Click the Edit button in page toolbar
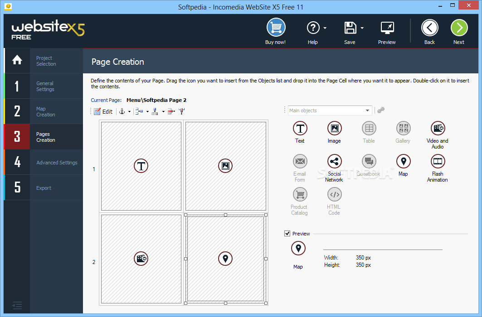Image resolution: width=482 pixels, height=317 pixels. 103,111
